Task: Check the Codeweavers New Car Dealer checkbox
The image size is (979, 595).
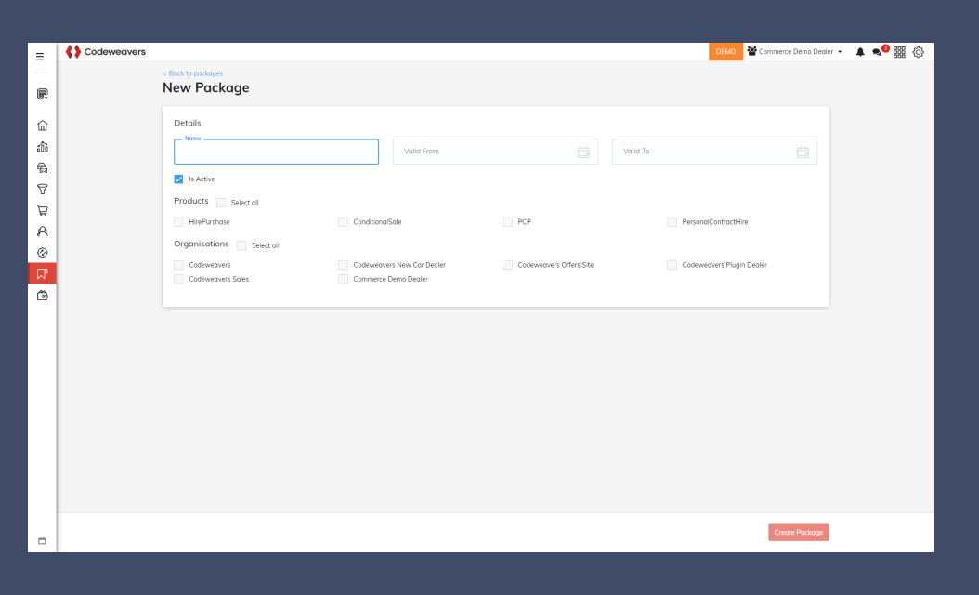Action: [343, 265]
